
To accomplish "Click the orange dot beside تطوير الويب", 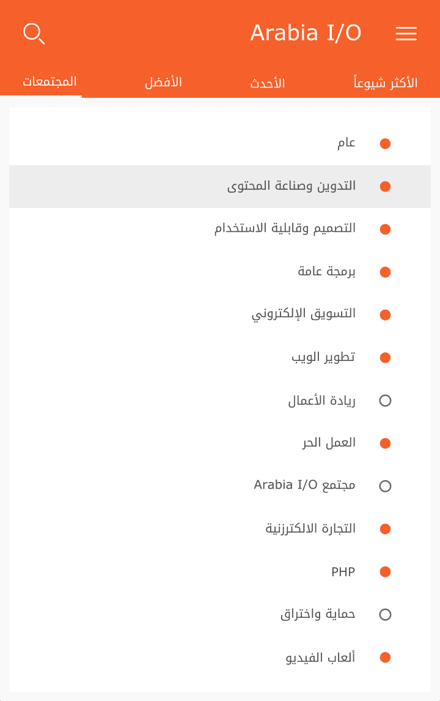I will 385,358.
